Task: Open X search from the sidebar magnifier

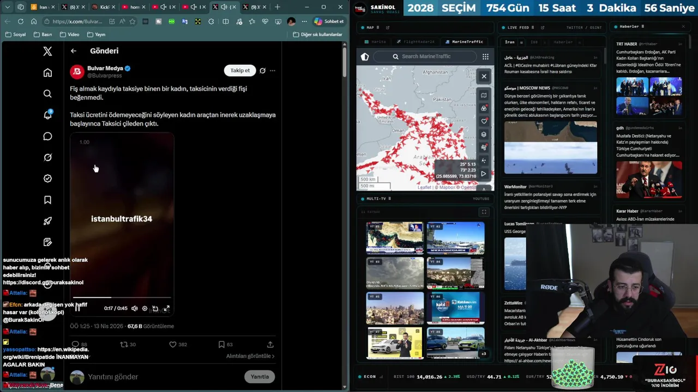Action: coord(47,94)
